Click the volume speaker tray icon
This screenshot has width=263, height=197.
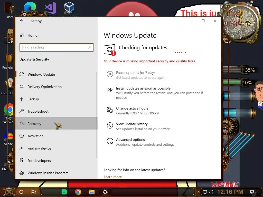tap(211, 192)
